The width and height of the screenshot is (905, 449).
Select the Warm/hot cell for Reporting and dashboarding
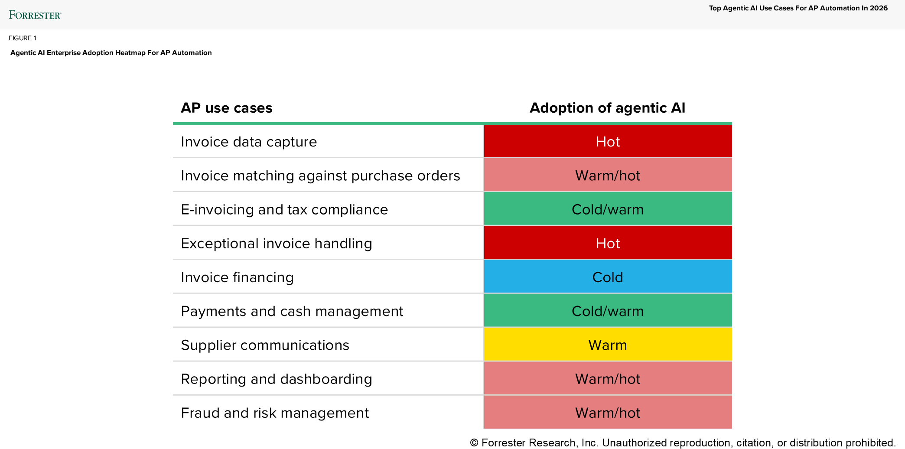(x=608, y=378)
